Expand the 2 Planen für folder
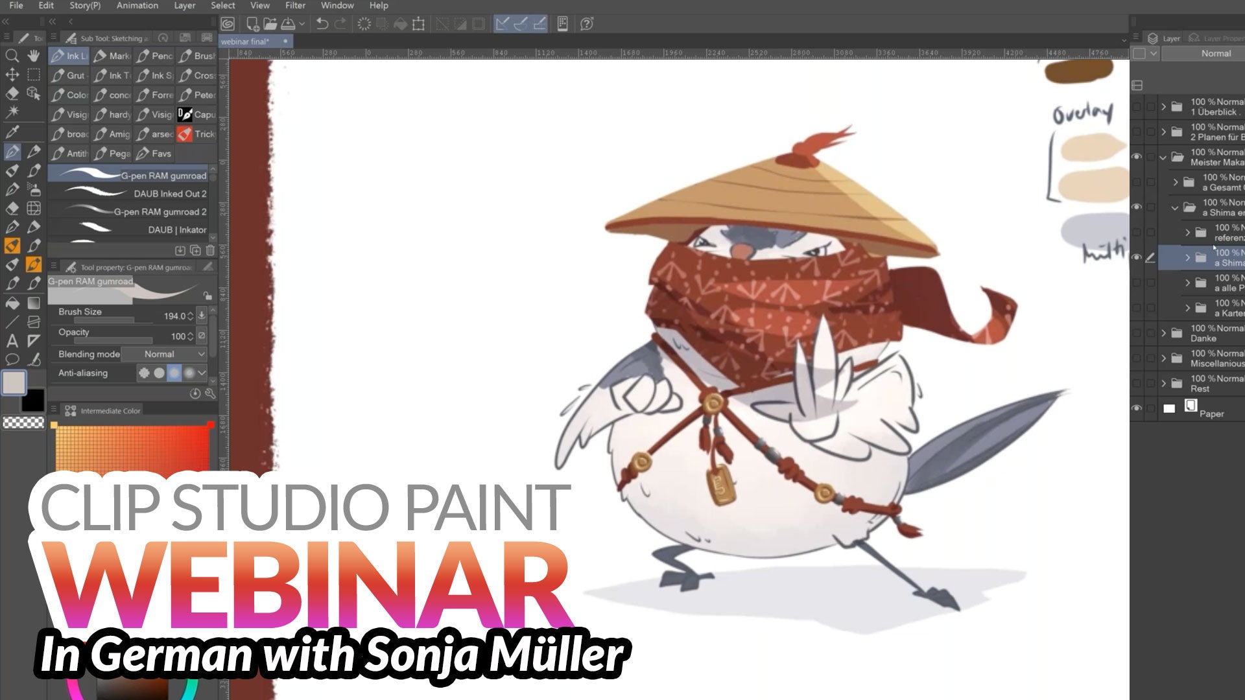This screenshot has height=700, width=1245. point(1163,132)
